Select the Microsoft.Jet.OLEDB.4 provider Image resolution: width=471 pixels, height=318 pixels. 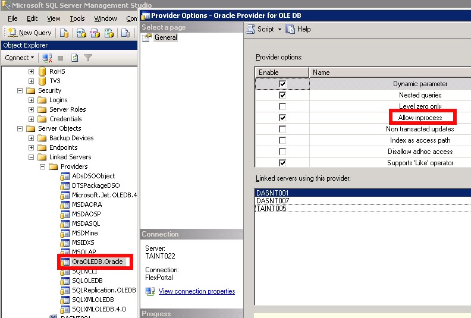tap(104, 195)
